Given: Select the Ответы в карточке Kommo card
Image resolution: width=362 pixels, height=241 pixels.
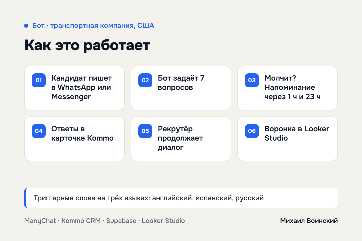Looking at the screenshot, I should 74,139.
